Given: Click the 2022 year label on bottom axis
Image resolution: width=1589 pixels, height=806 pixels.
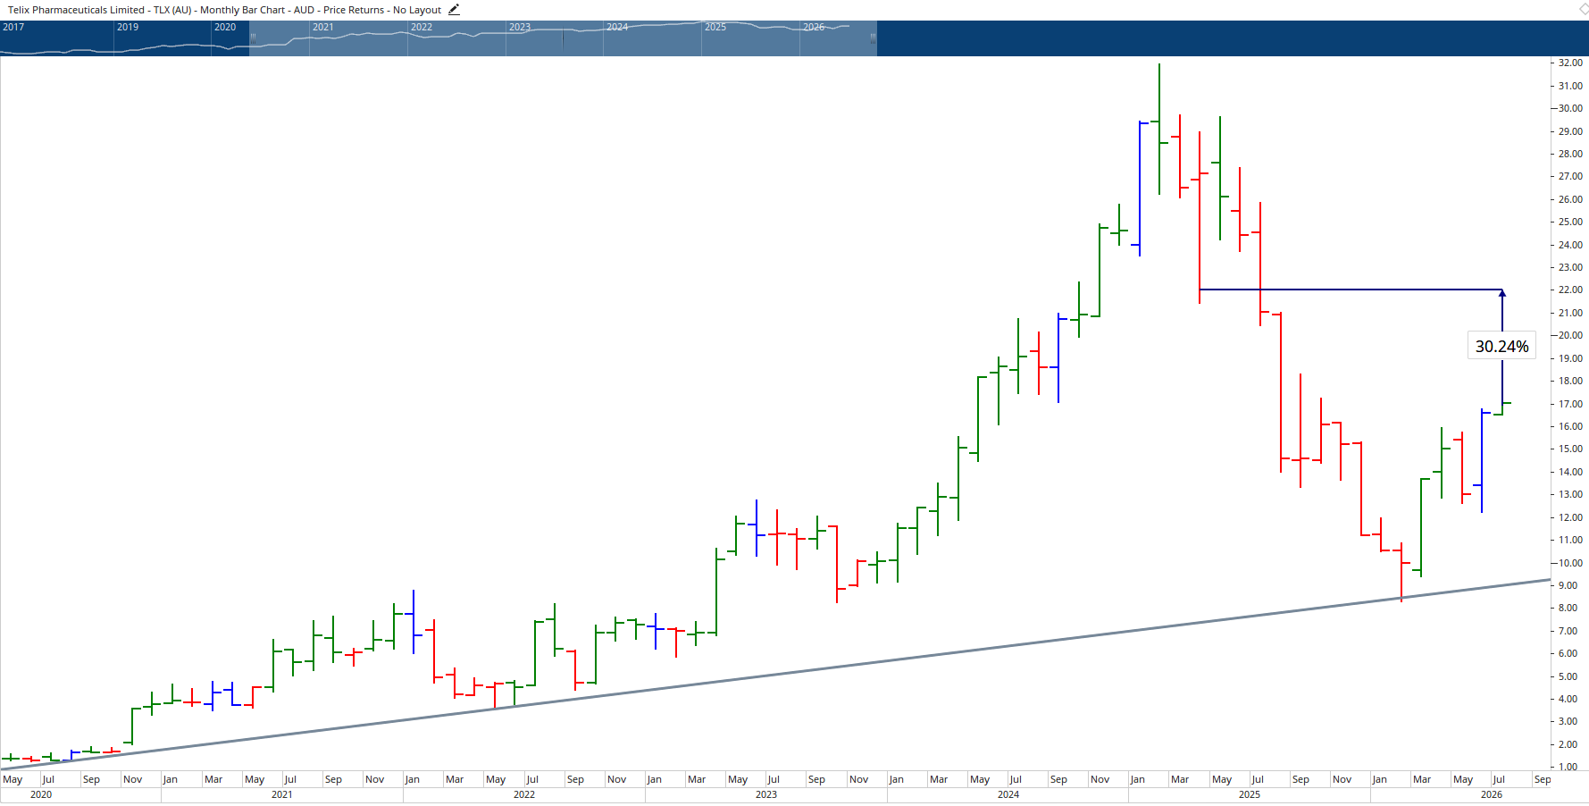Looking at the screenshot, I should tap(524, 794).
